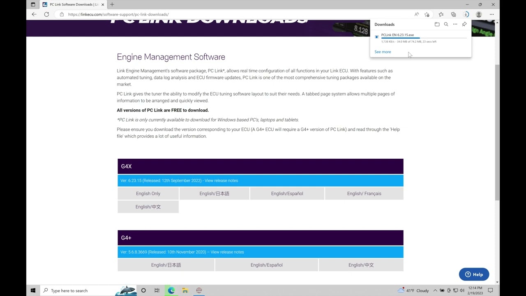This screenshot has height=296, width=526.
Task: Download G4X English/日本語 version
Action: pos(214,194)
